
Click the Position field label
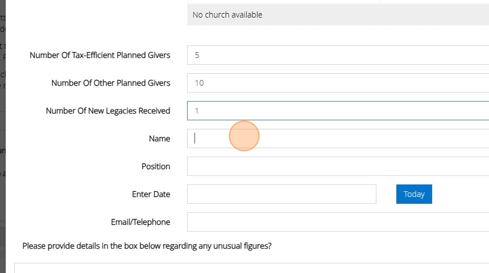tap(156, 166)
